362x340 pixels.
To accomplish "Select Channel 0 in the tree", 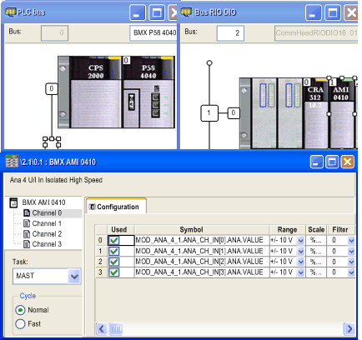I will click(47, 213).
